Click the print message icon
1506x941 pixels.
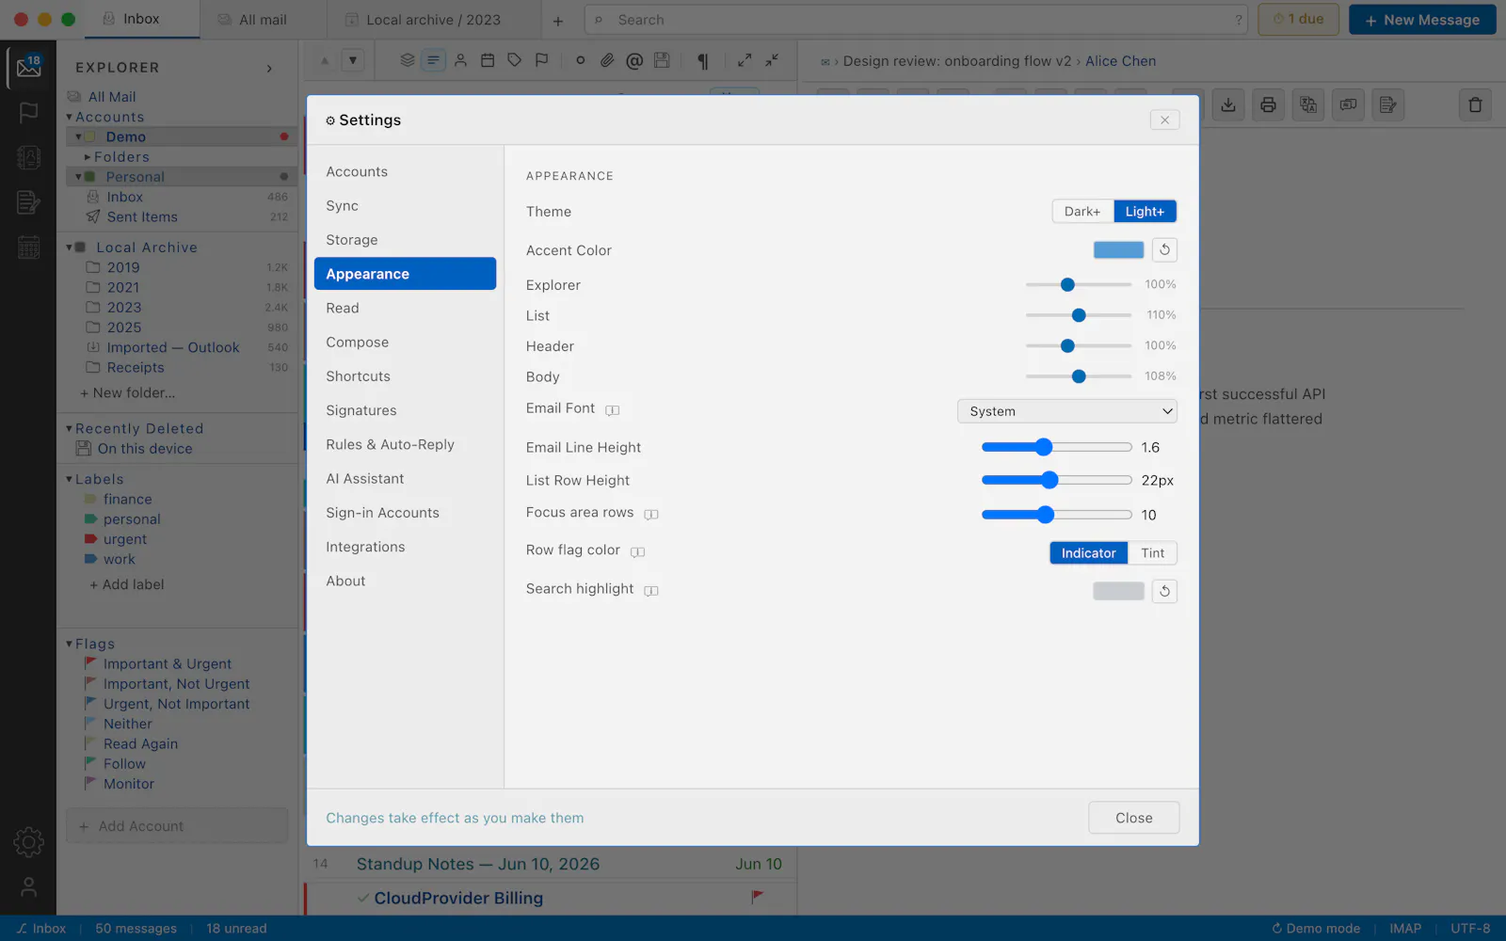click(1268, 104)
